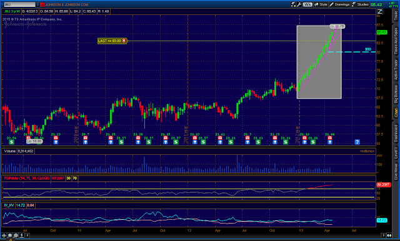This screenshot has height=241, width=400.
Task: Open the Active Trader sidebar tab
Action: pos(396,70)
